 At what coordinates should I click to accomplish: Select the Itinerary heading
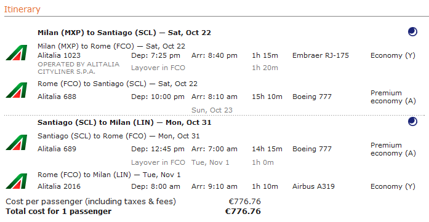pyautogui.click(x=22, y=9)
